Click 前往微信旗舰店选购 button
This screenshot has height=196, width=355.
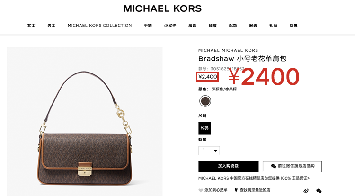(292, 166)
